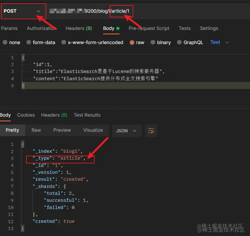Open the JSON response format dropdown
Viewport: 250px width, 236px height.
127,131
